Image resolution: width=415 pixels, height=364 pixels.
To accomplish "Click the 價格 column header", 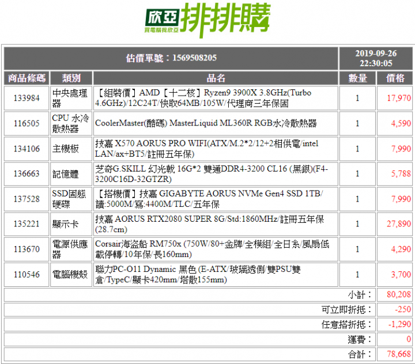I will pyautogui.click(x=395, y=78).
